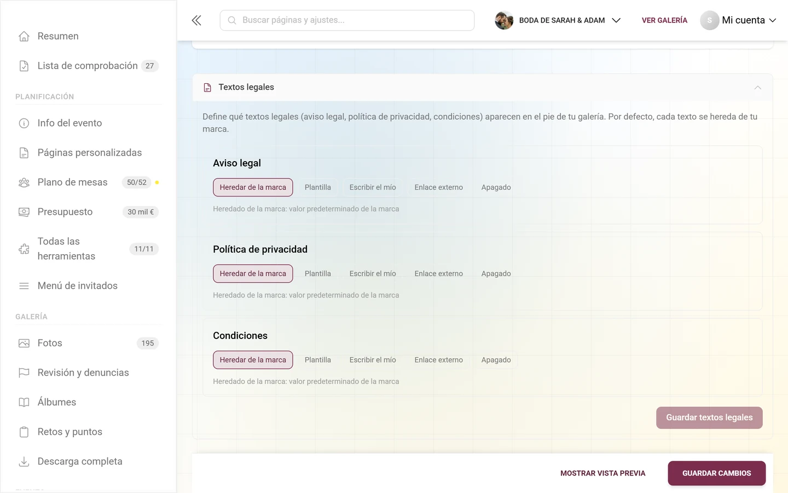Screen dimensions: 788x493
Task: Click the Retos y puntos clipboard icon
Action: pos(24,432)
